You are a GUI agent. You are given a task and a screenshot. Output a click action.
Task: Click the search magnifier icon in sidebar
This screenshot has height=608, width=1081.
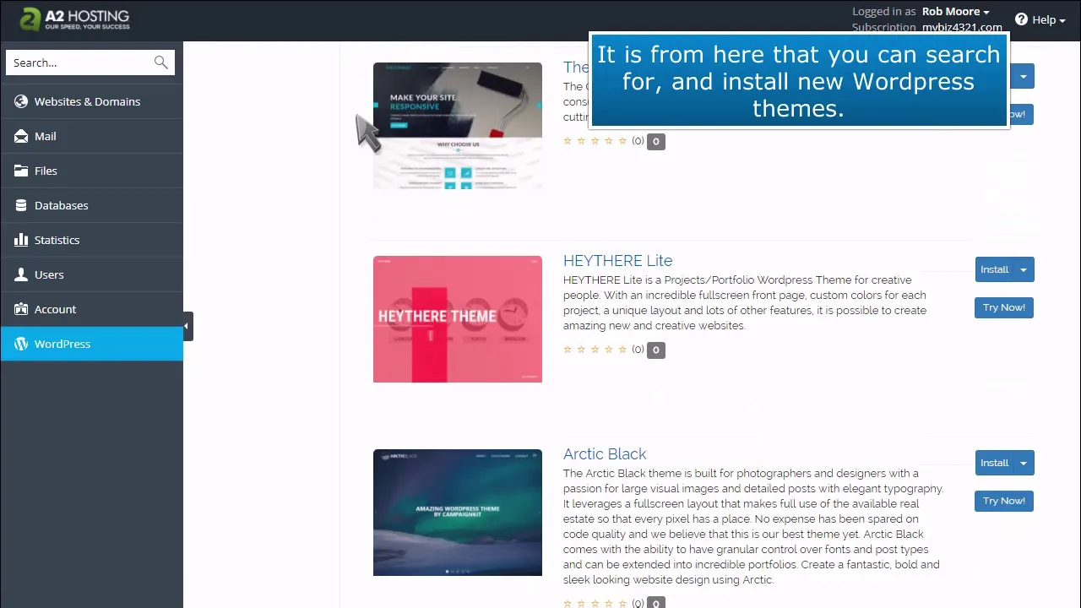coord(160,62)
